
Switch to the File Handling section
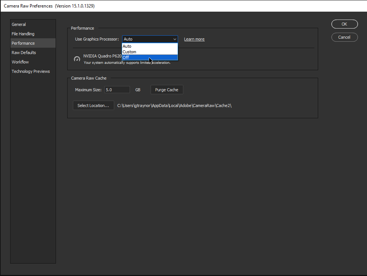tap(23, 33)
